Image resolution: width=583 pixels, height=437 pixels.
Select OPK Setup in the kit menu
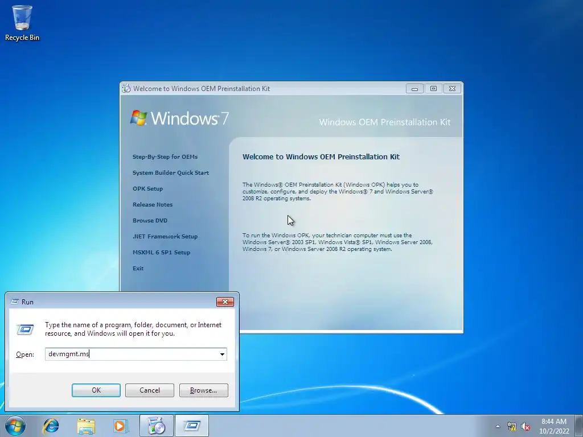[147, 189]
